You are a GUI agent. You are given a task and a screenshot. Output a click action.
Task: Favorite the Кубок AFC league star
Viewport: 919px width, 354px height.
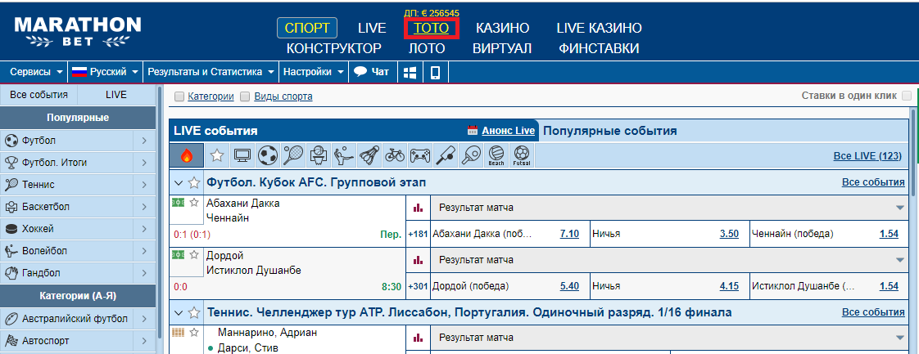point(194,182)
